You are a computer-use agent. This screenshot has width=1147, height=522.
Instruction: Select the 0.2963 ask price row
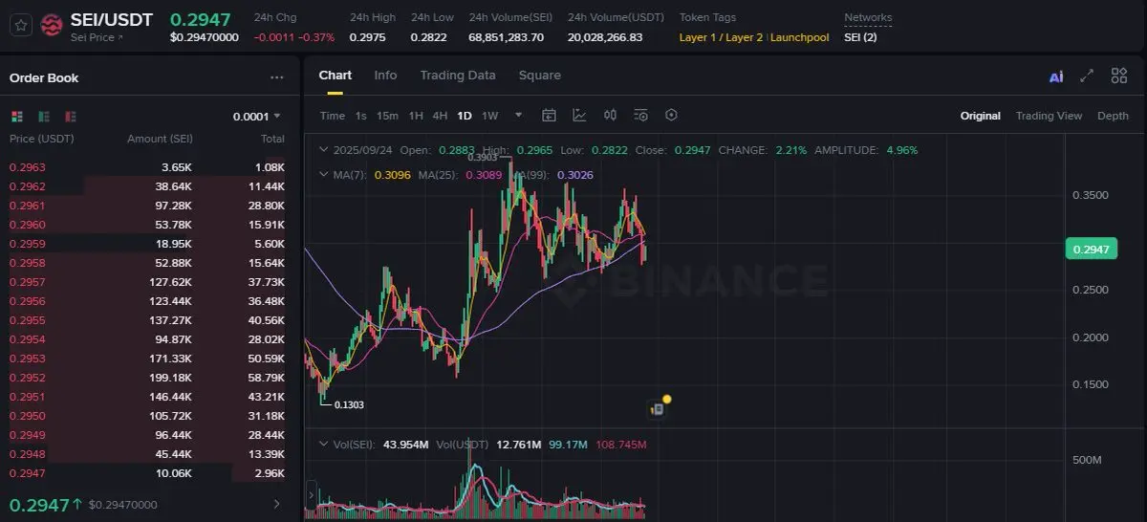[146, 167]
